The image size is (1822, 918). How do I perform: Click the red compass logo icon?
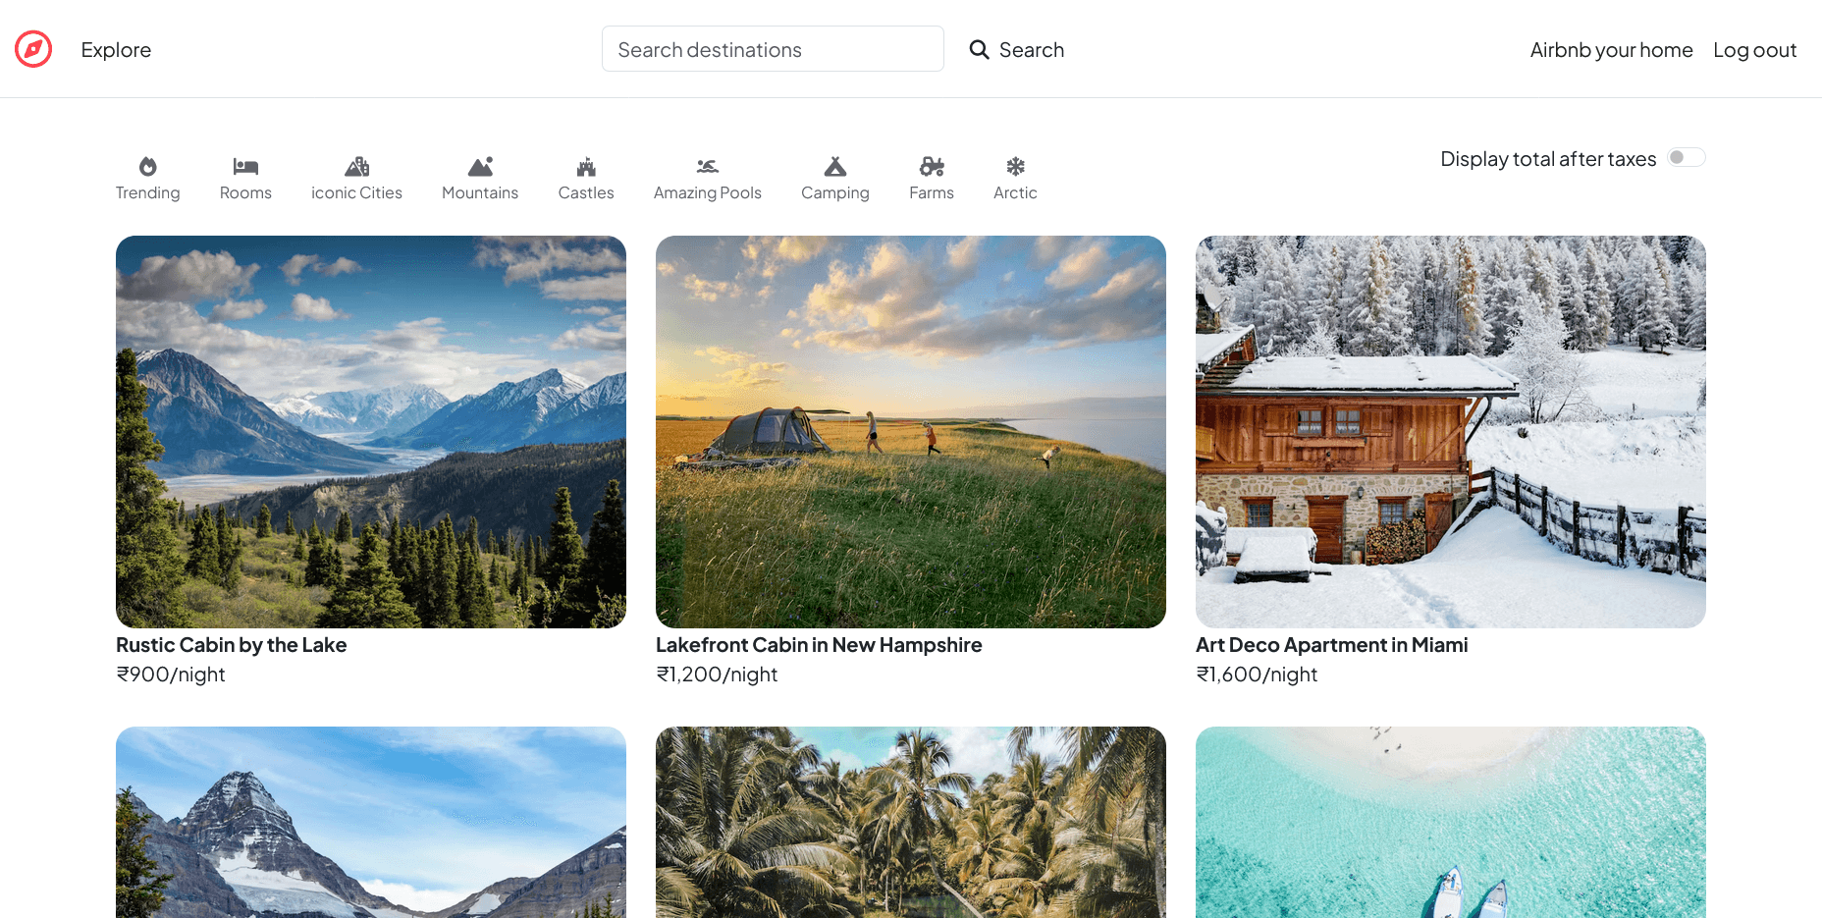[33, 49]
